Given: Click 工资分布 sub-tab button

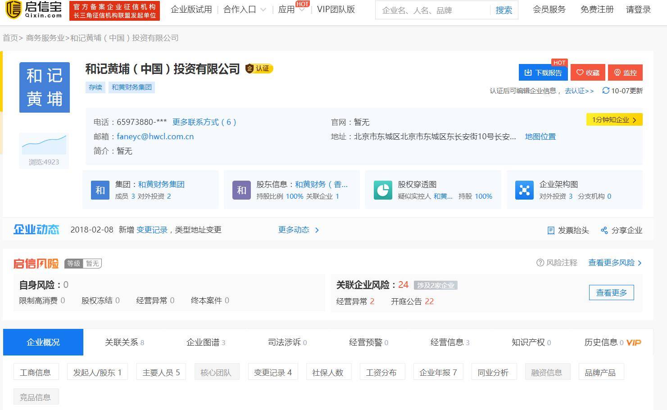Looking at the screenshot, I should pos(381,372).
